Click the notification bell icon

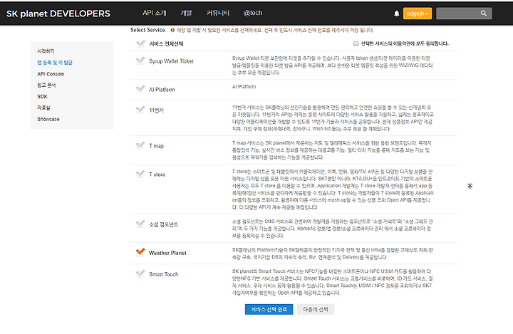(x=397, y=14)
